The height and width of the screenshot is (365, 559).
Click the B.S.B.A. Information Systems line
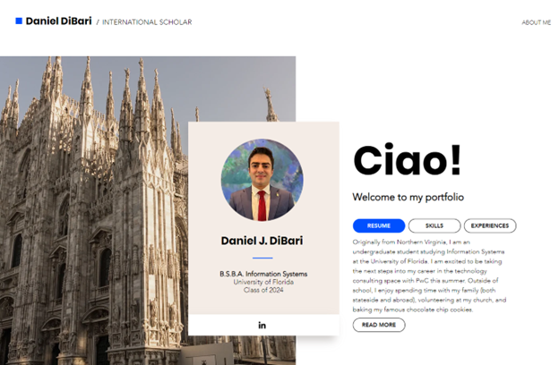point(263,274)
